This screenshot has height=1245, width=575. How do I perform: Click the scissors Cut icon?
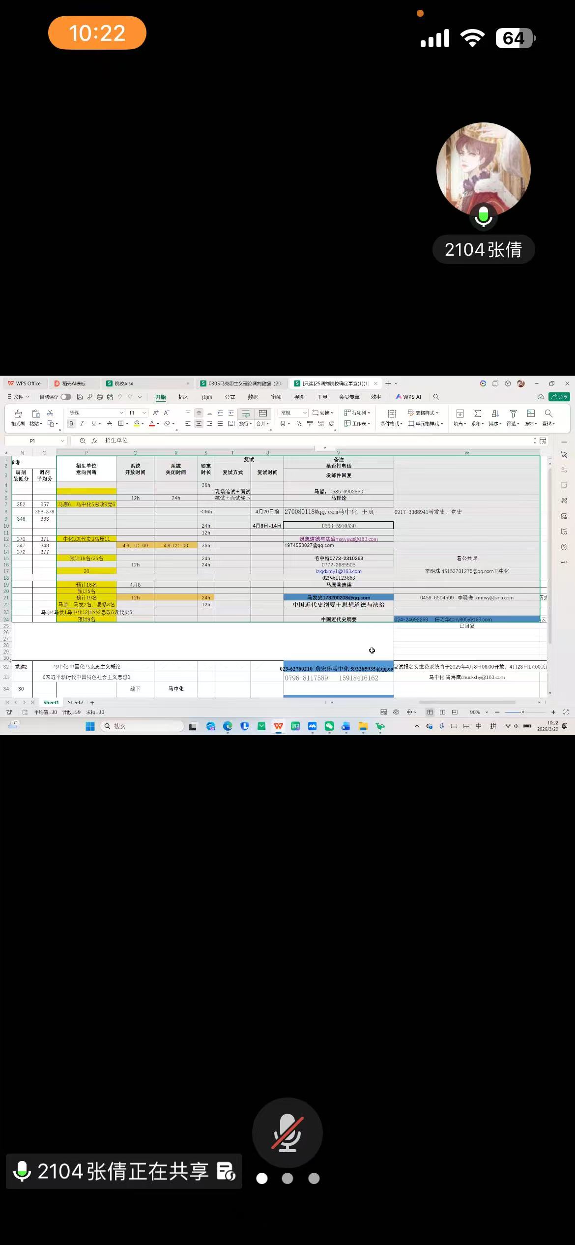[50, 413]
